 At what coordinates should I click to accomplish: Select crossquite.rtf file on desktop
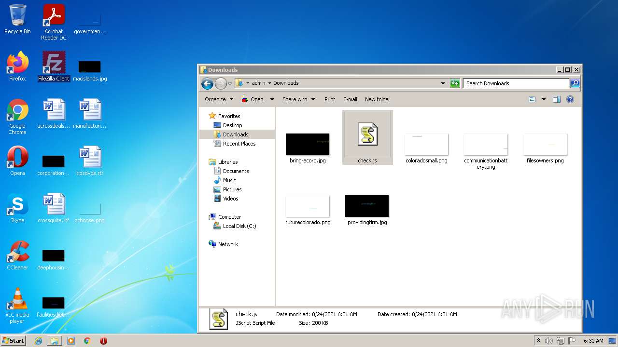[54, 208]
